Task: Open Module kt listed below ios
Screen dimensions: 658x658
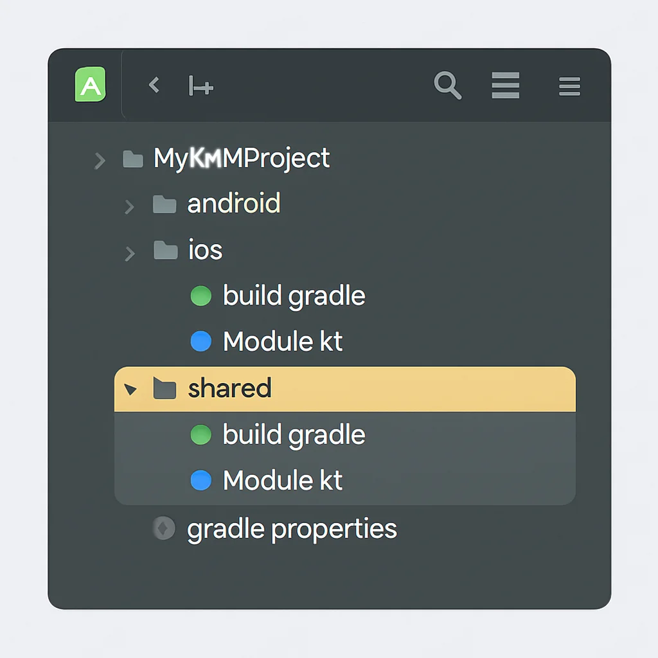Action: [283, 341]
